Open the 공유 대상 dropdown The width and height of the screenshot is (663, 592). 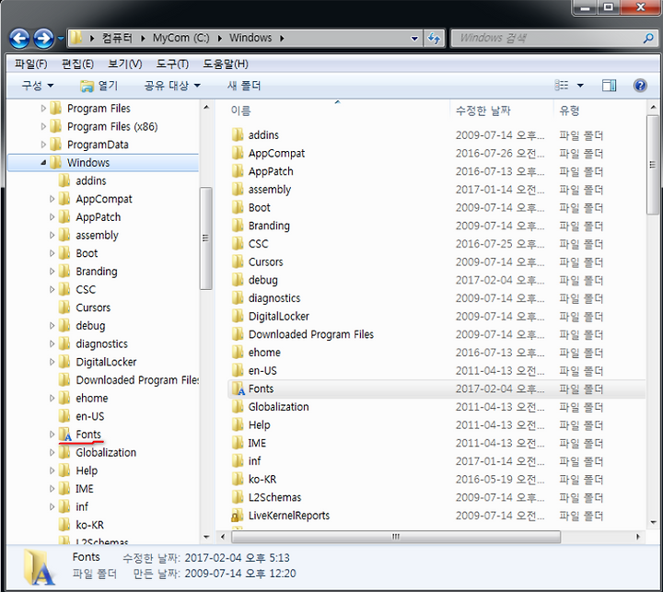tap(172, 86)
